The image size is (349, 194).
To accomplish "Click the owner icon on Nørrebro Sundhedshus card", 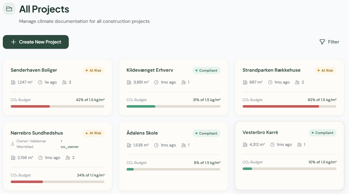I will tap(13, 143).
